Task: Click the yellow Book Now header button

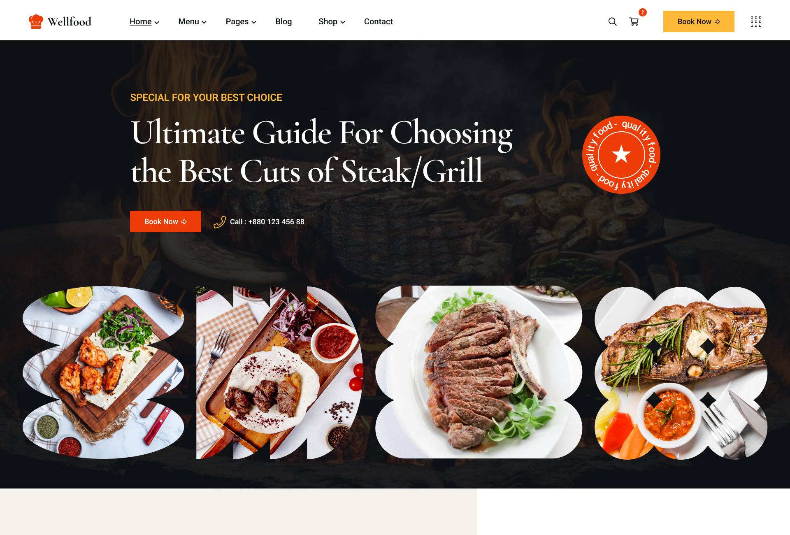Action: click(x=699, y=21)
